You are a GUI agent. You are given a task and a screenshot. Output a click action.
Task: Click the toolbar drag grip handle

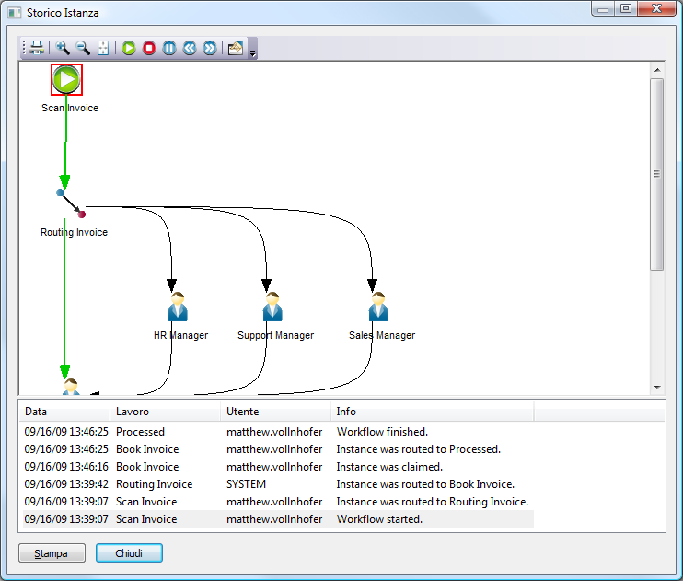(x=24, y=48)
